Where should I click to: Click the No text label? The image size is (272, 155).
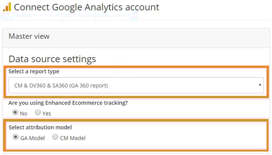[x=24, y=114]
